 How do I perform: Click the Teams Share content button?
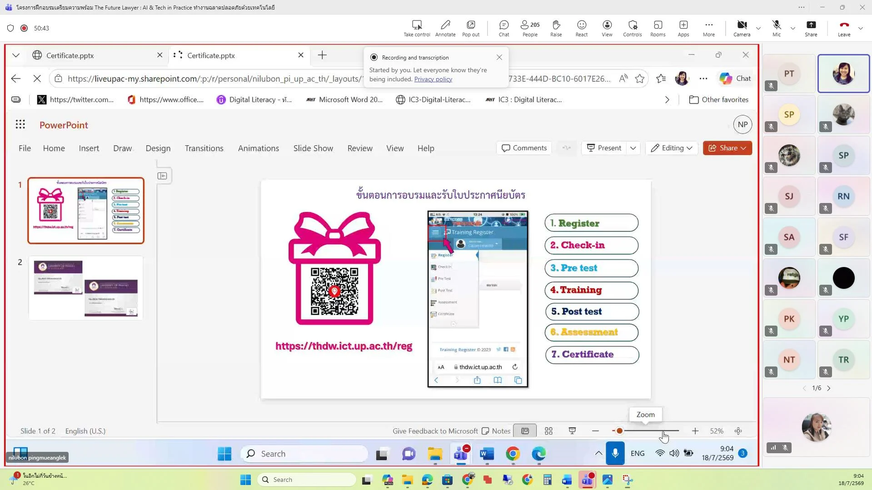click(811, 28)
